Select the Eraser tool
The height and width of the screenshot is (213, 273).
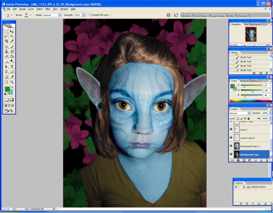pos(6,56)
